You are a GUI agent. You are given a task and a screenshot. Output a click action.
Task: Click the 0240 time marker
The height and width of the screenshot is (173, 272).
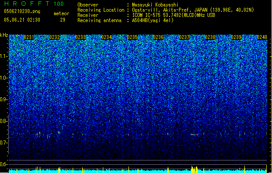pyautogui.click(x=262, y=37)
